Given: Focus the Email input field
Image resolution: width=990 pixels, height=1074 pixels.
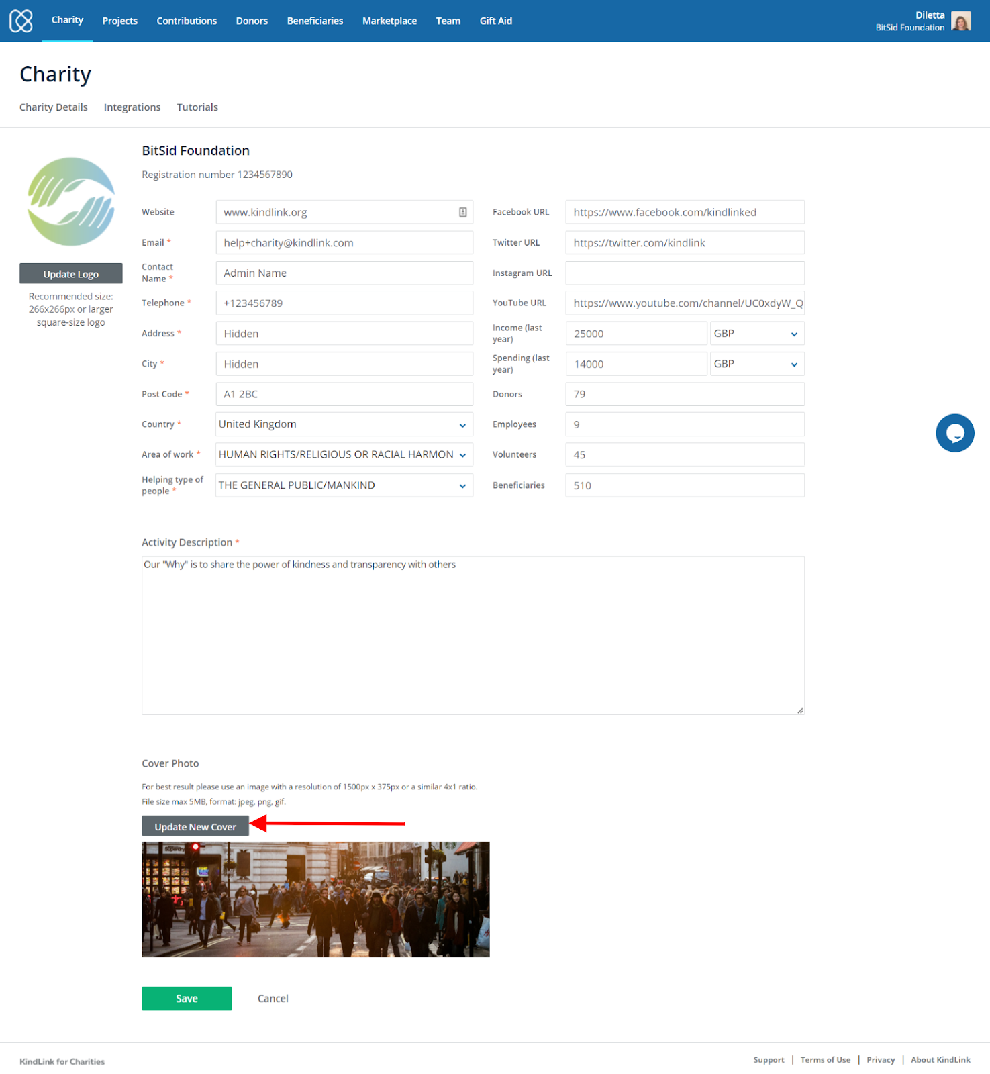Looking at the screenshot, I should pyautogui.click(x=344, y=242).
